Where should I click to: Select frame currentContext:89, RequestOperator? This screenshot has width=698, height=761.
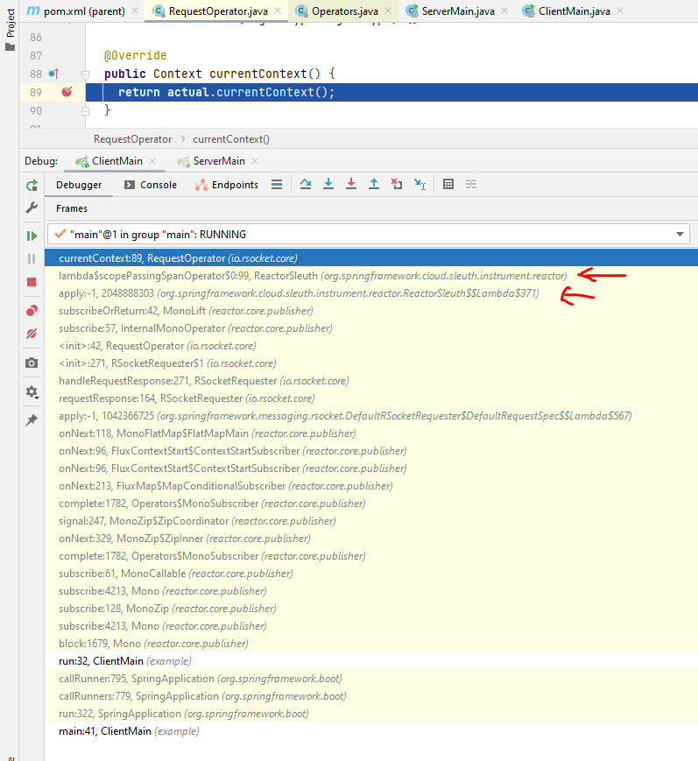(x=371, y=258)
